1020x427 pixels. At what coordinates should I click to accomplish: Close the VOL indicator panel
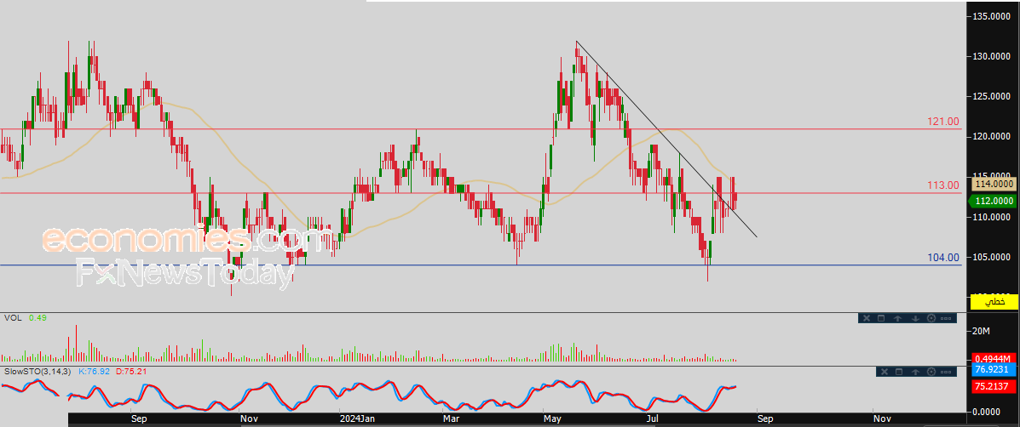[867, 318]
